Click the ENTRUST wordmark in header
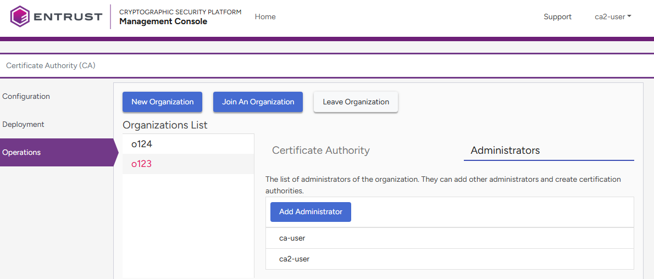Image resolution: width=654 pixels, height=279 pixels. point(68,16)
